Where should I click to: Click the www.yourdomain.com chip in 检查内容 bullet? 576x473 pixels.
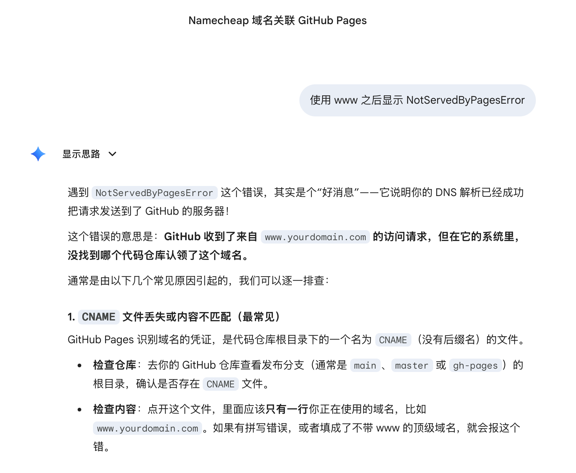point(148,428)
